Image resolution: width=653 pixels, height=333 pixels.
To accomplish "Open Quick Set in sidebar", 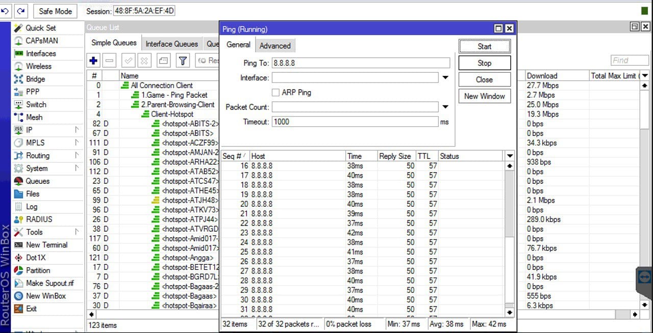I will [41, 28].
